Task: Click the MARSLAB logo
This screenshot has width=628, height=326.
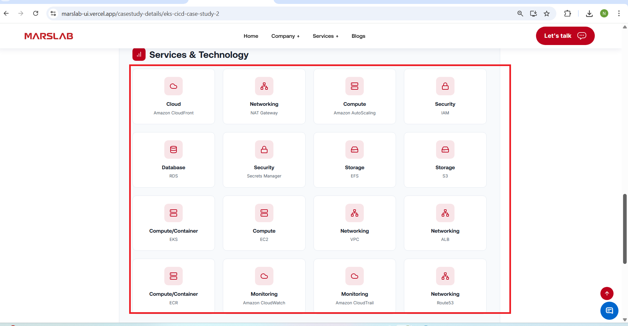Action: (49, 36)
